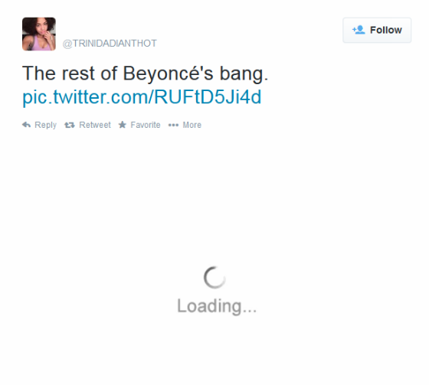Open the three-dots More icon

pos(173,126)
